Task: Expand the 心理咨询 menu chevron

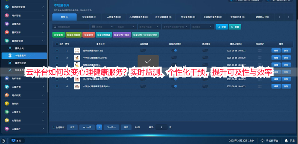Action: coord(43,87)
